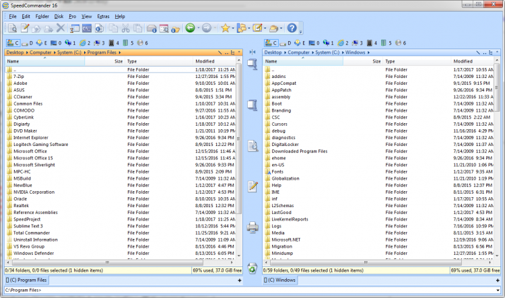
Task: Click the Copy to clipboard icon
Action: click(x=113, y=28)
